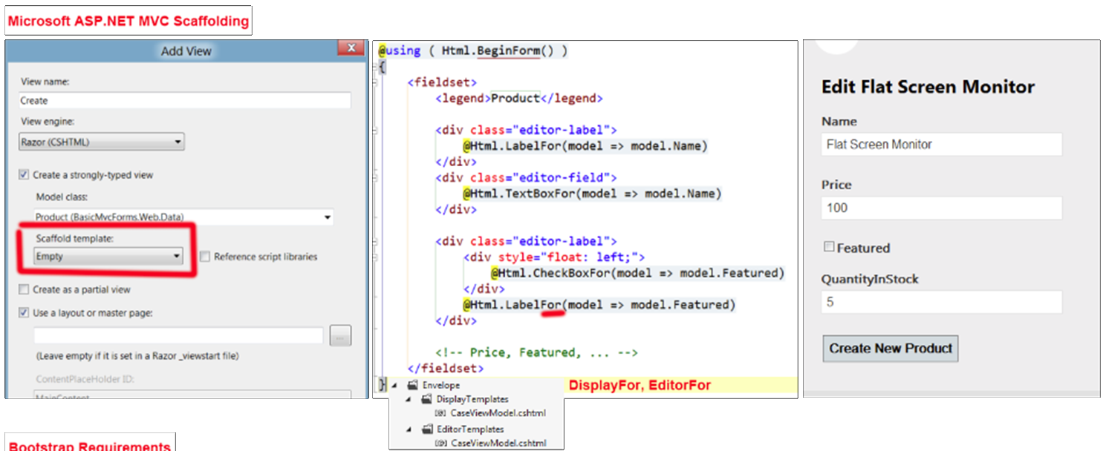This screenshot has width=1106, height=451.
Task: Select the Razor file icon for CaseViewModel.cshtml under DisplayTemplates
Action: point(440,413)
